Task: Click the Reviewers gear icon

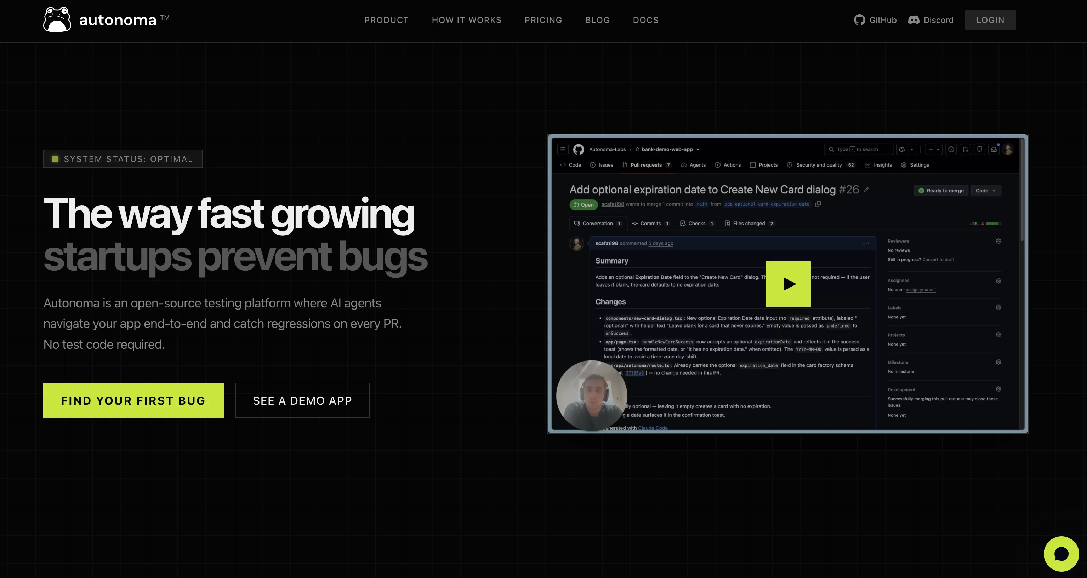Action: click(998, 241)
